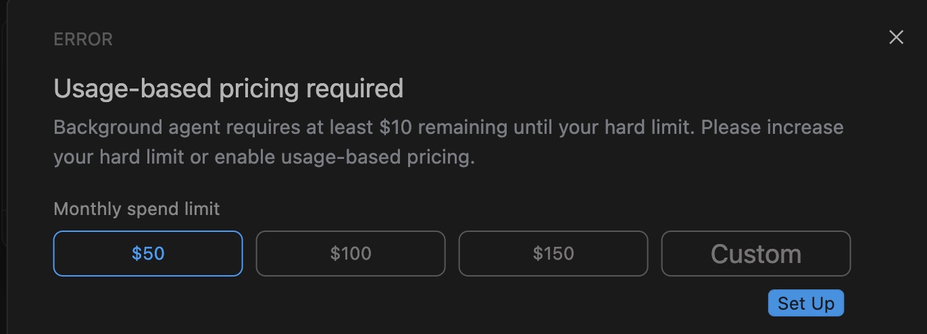Close the error dialog with the X icon
This screenshot has height=334, width=927.
[x=896, y=37]
